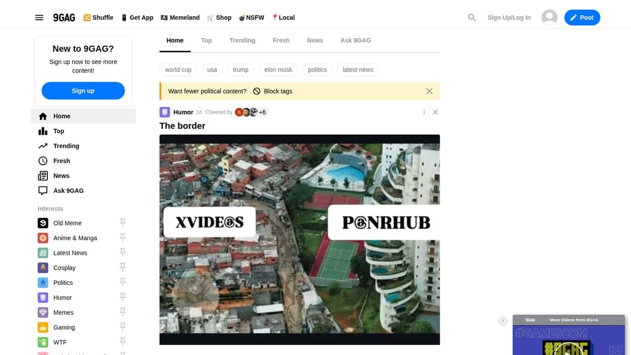The image size is (631, 355).
Task: Switch to the Trending feed tab
Action: (242, 40)
